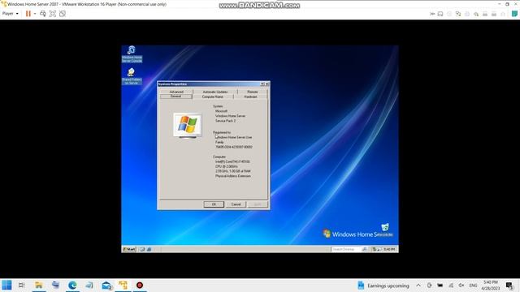Screen dimensions: 520x292
Task: Click the network adapter device icon
Action: pyautogui.click(x=458, y=14)
